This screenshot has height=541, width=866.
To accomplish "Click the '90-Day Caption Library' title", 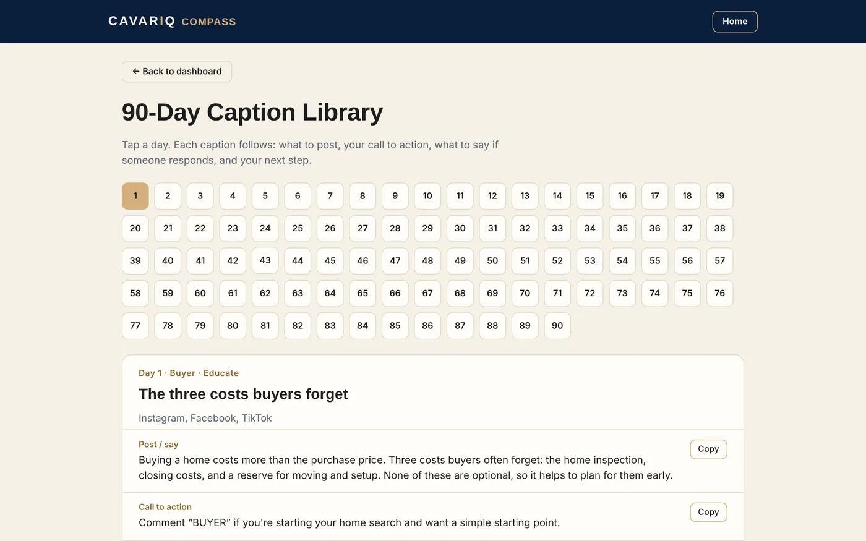I will [252, 113].
